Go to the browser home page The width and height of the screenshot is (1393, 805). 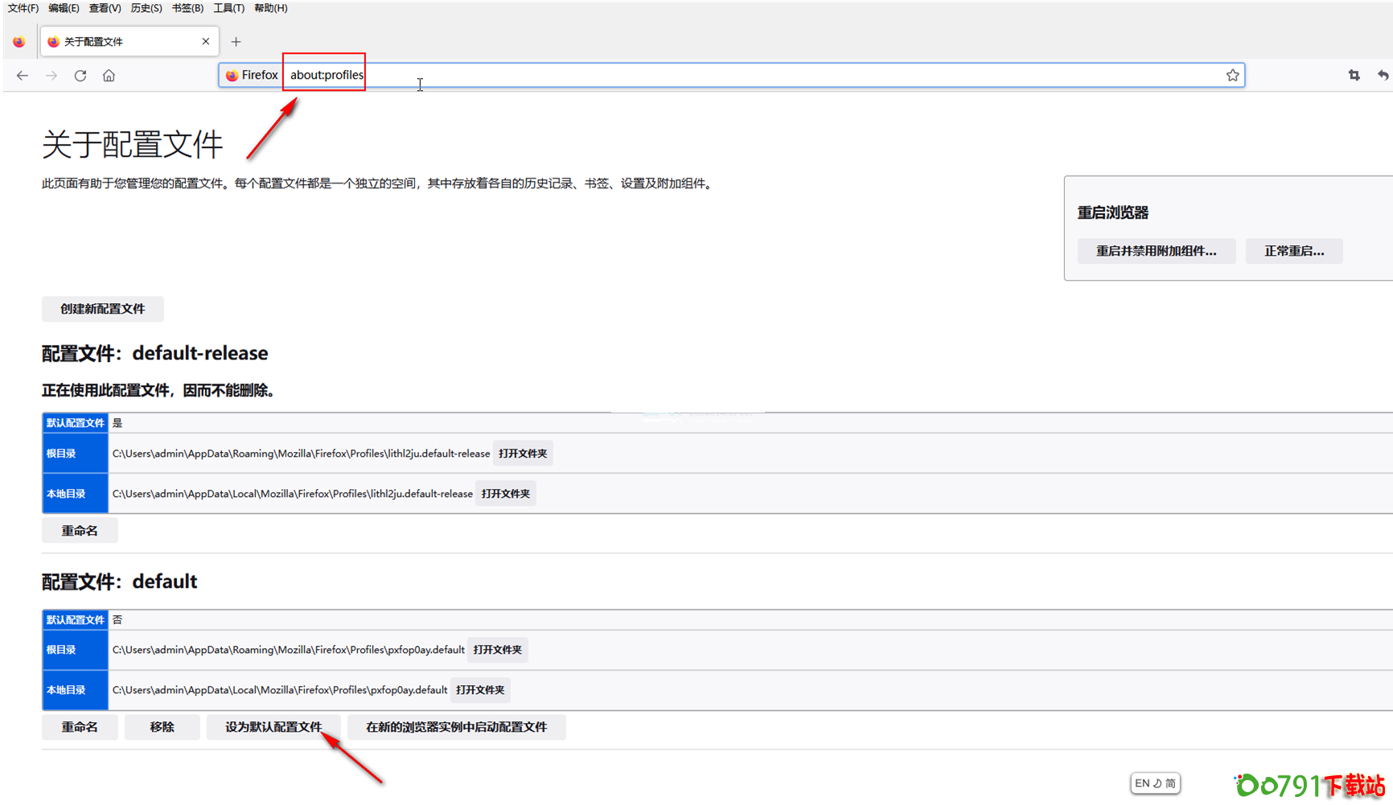pos(109,76)
